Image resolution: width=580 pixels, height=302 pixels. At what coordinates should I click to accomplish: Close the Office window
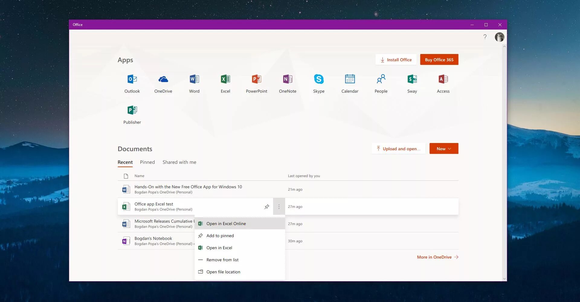coord(500,25)
